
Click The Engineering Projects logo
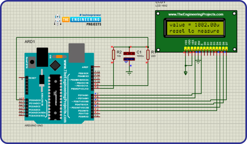point(78,20)
